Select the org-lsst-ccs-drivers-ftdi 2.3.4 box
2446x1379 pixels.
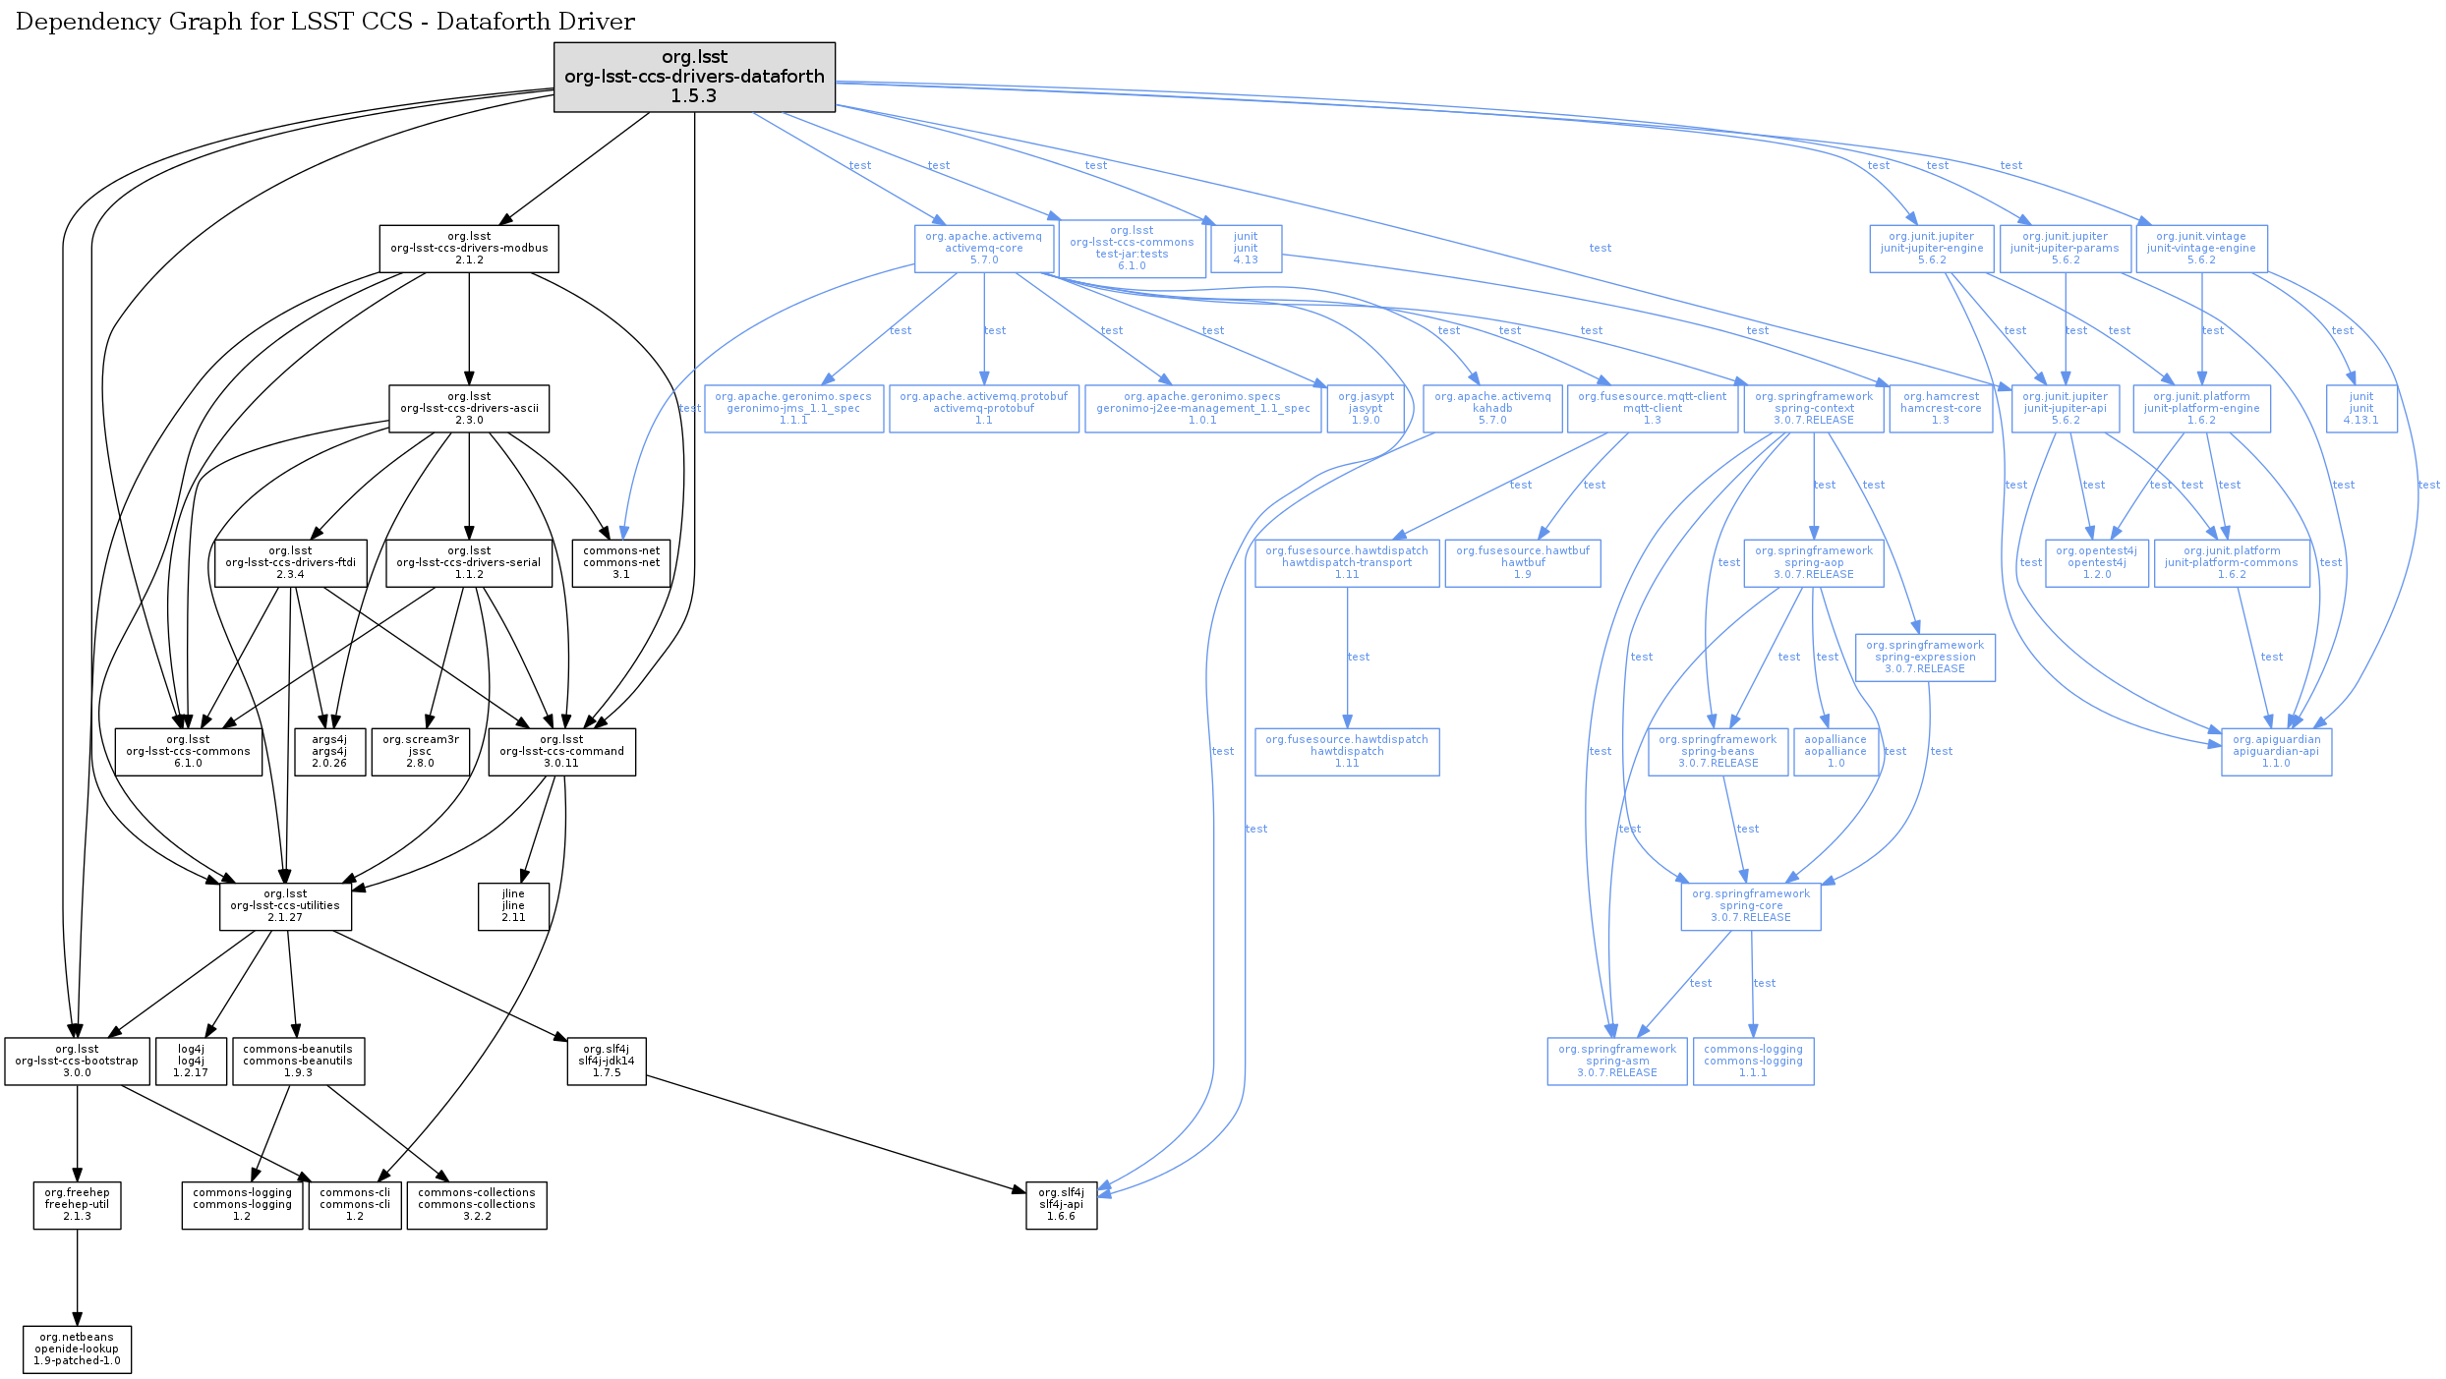(x=290, y=563)
